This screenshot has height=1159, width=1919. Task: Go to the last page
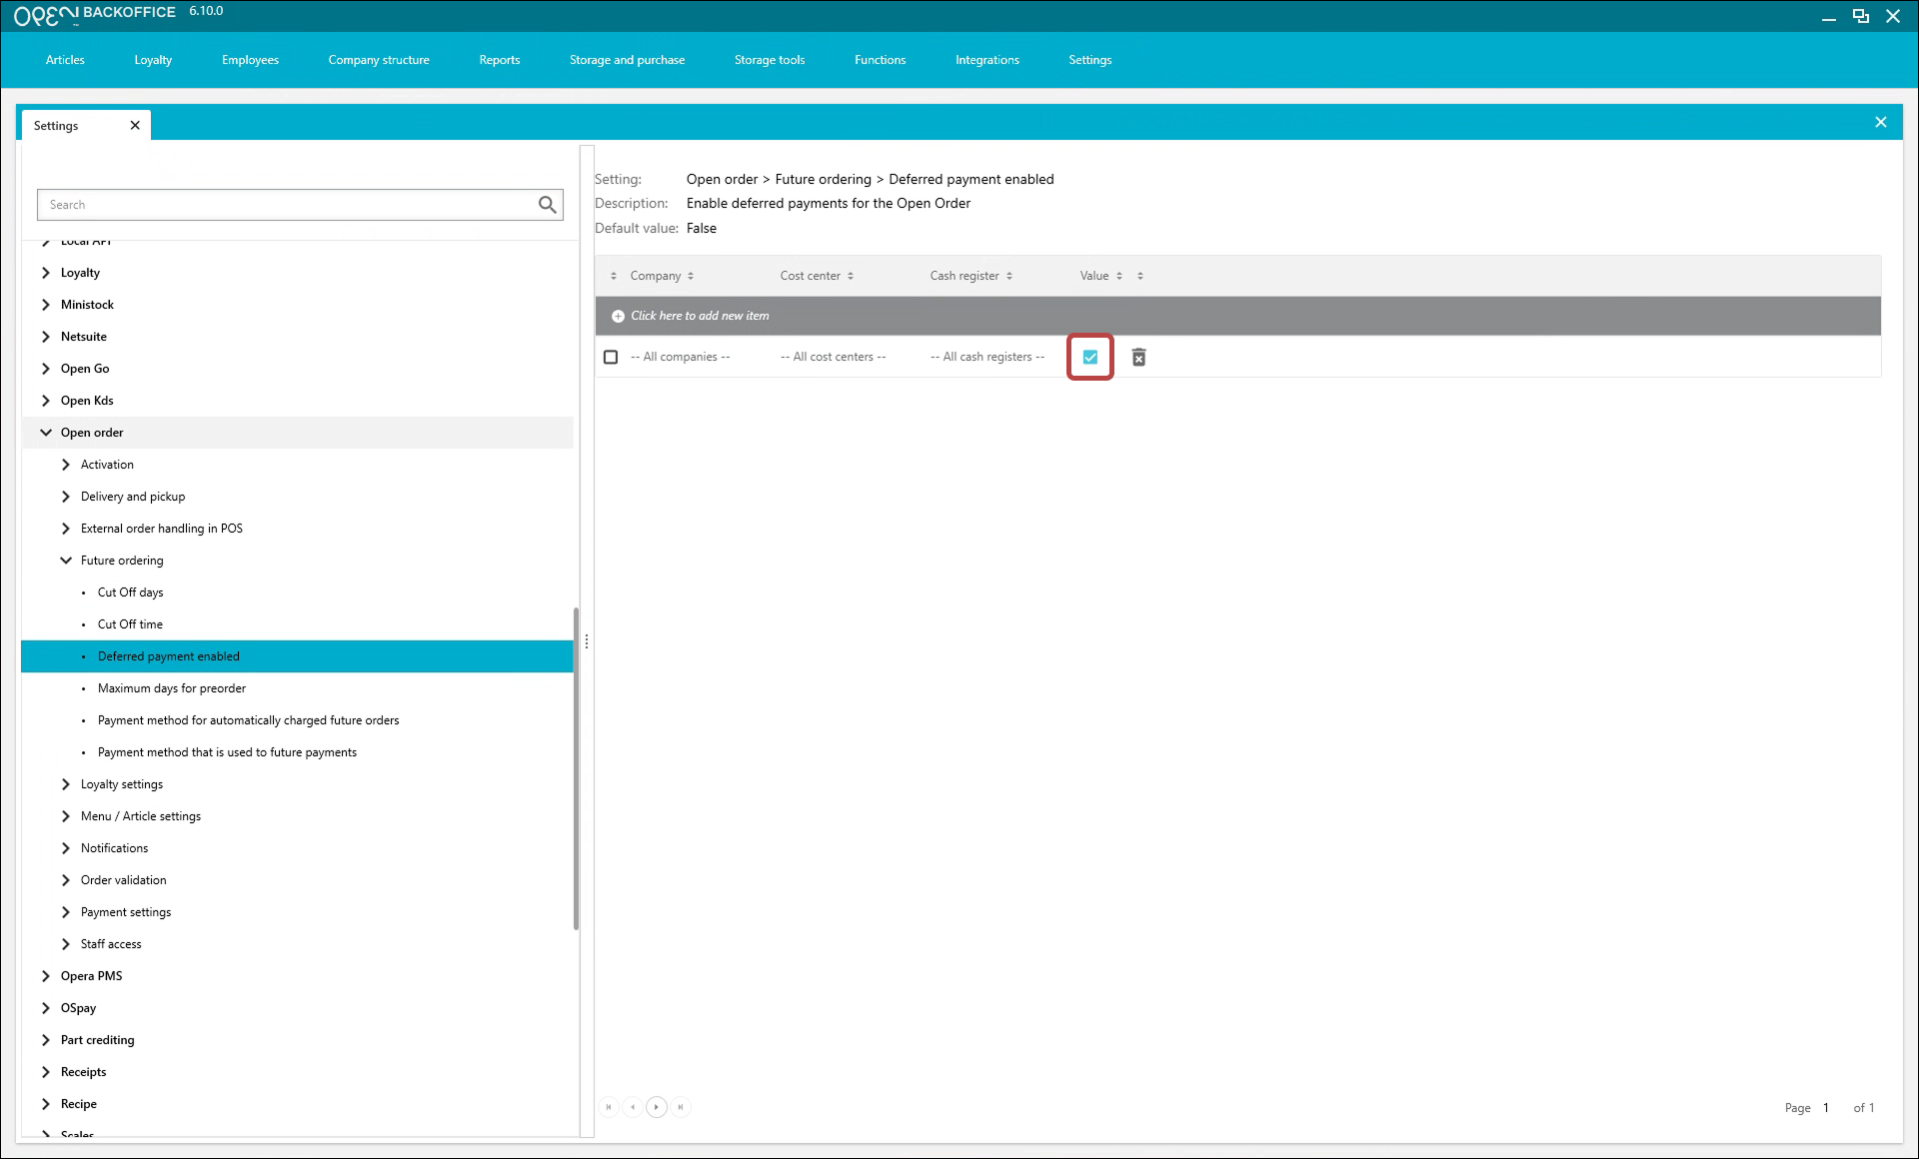(x=681, y=1107)
